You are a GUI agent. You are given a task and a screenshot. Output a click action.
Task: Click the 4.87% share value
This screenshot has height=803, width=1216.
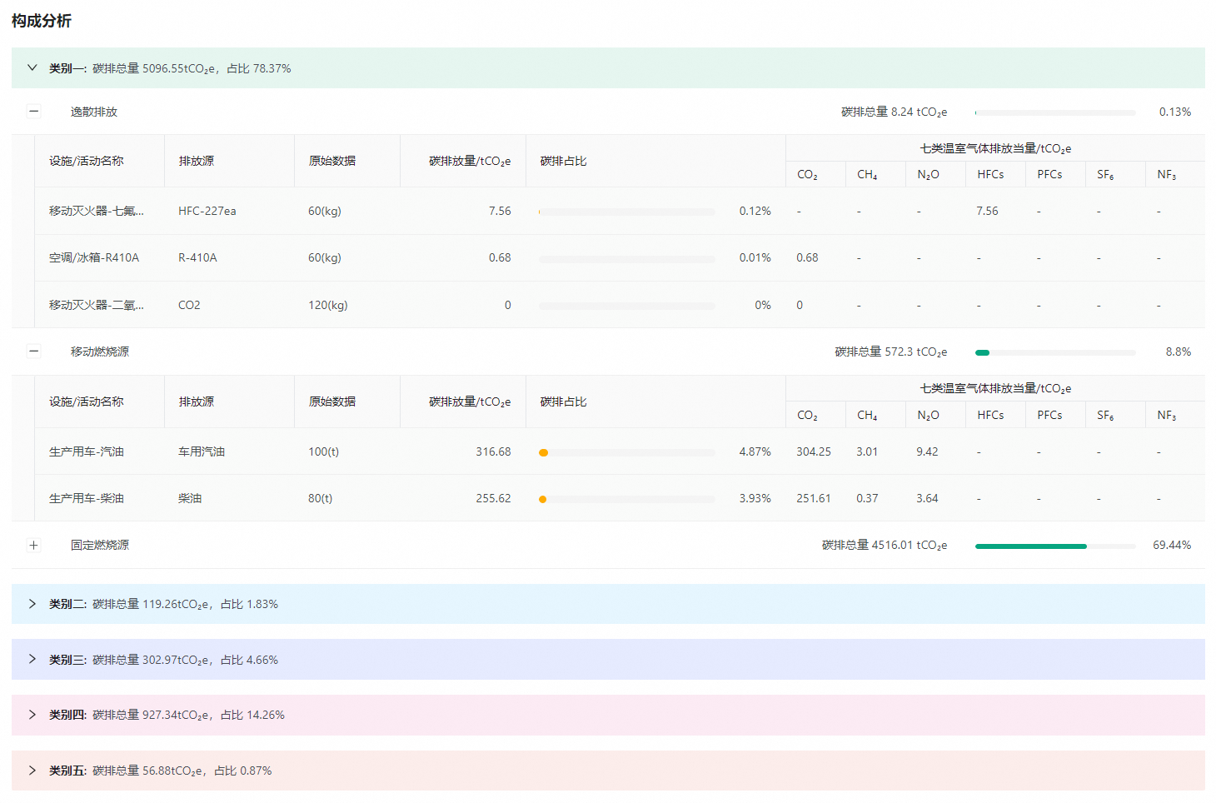755,451
